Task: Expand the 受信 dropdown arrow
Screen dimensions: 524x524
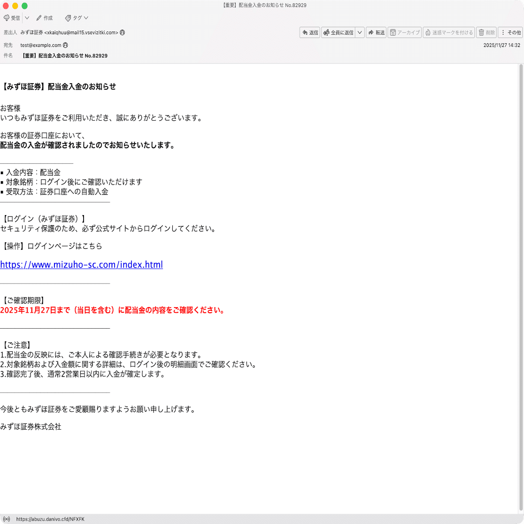Action: pos(27,18)
